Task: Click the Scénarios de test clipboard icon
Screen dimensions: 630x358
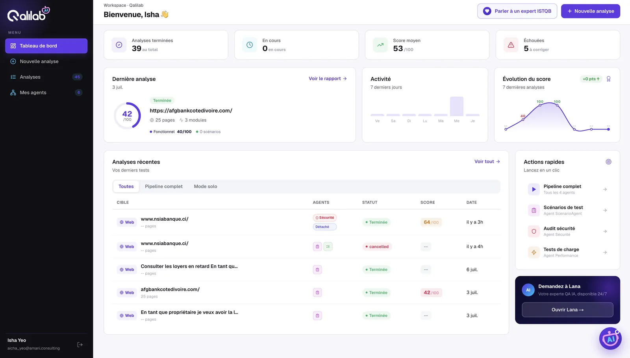Action: point(534,210)
